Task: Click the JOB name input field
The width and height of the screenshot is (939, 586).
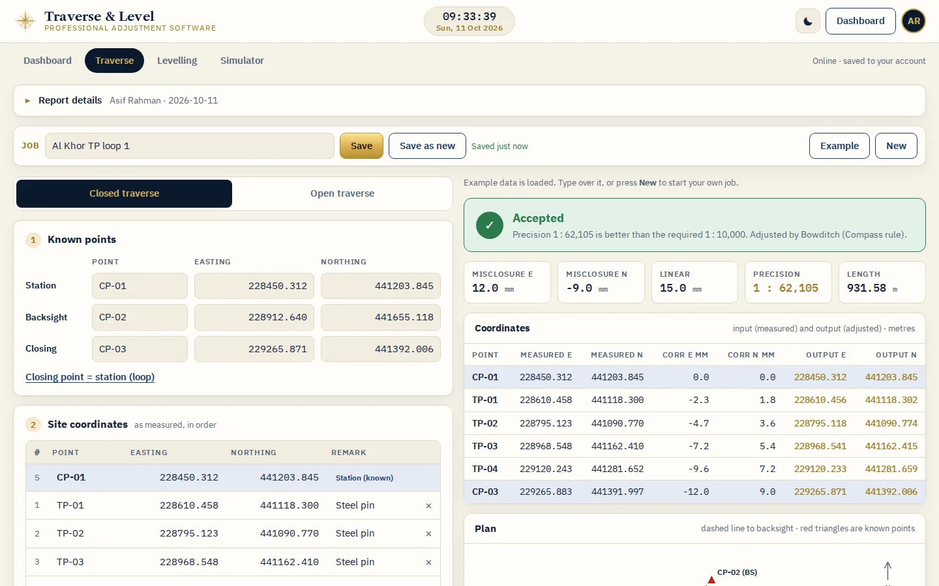Action: click(189, 146)
